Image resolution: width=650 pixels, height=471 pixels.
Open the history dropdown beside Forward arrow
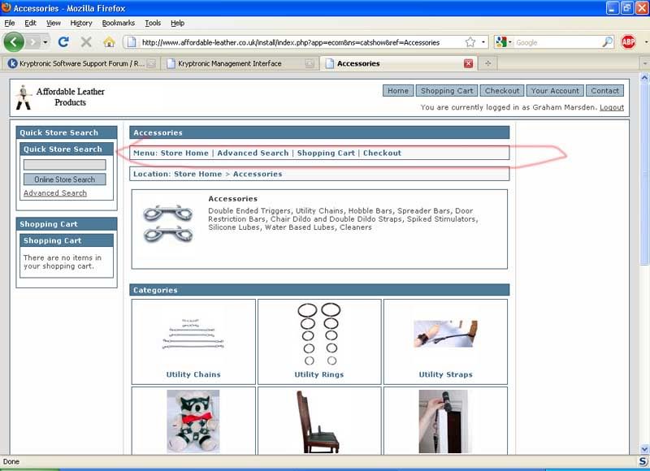tap(45, 42)
